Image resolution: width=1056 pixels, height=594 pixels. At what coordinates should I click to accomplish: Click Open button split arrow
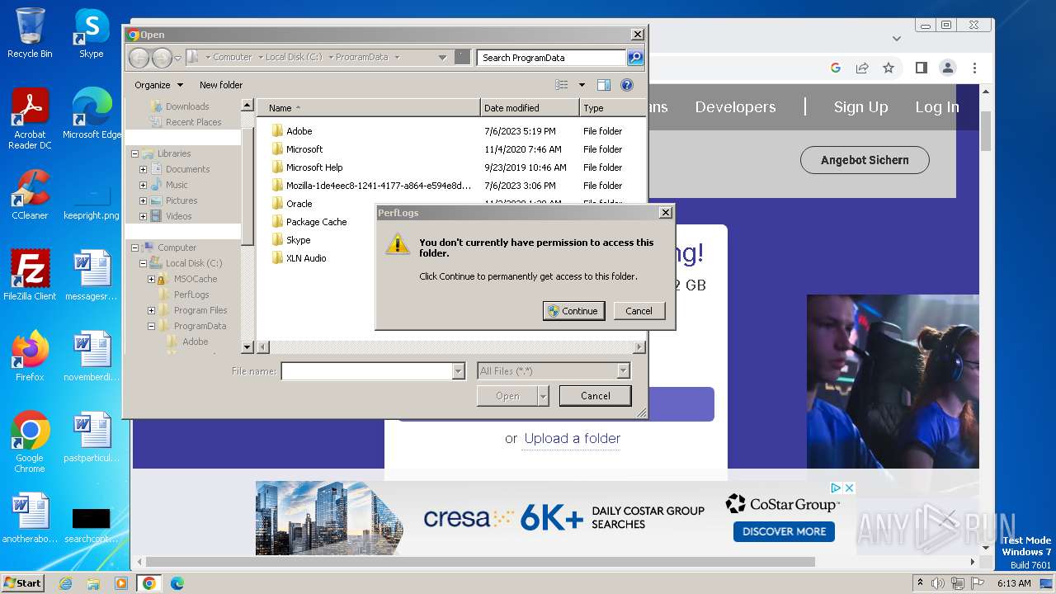click(x=543, y=396)
